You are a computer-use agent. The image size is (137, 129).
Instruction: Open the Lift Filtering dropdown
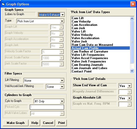coord(62,80)
